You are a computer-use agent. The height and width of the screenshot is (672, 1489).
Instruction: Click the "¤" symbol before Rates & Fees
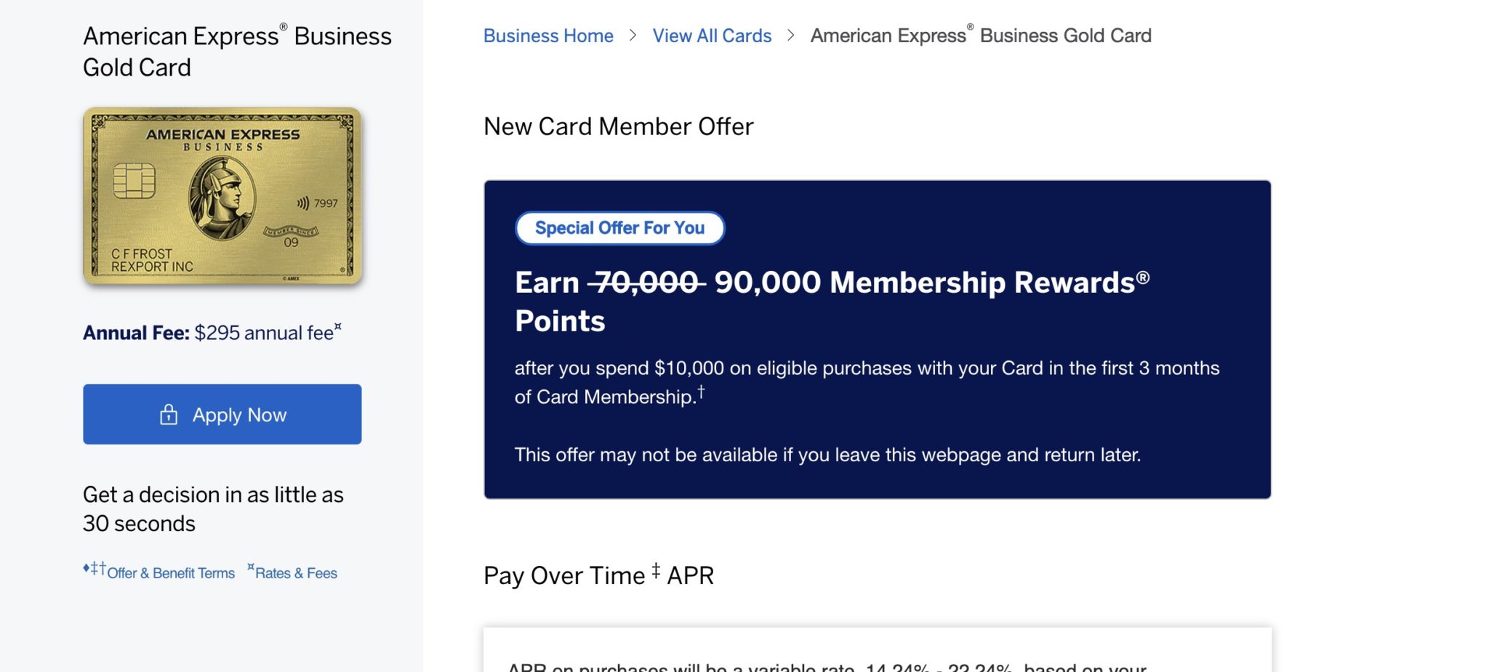pyautogui.click(x=251, y=567)
